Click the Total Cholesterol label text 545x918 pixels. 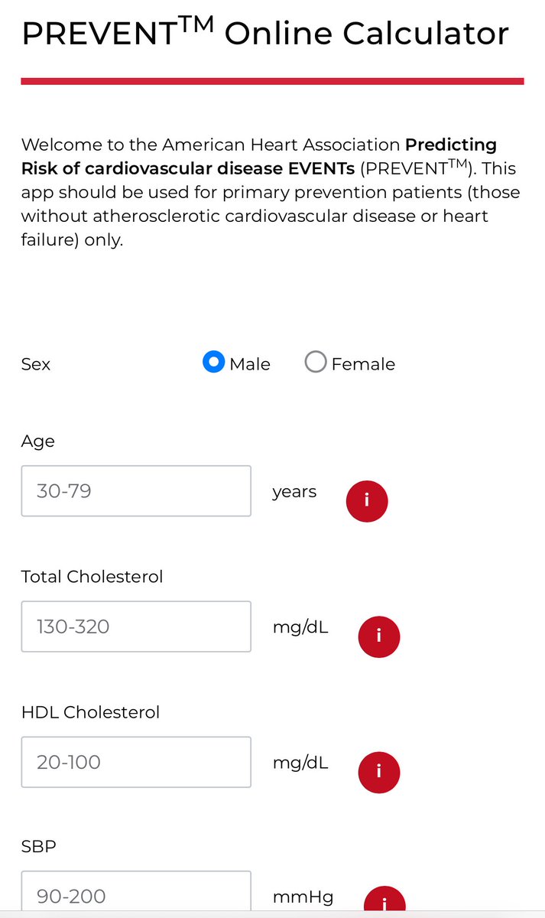point(92,577)
